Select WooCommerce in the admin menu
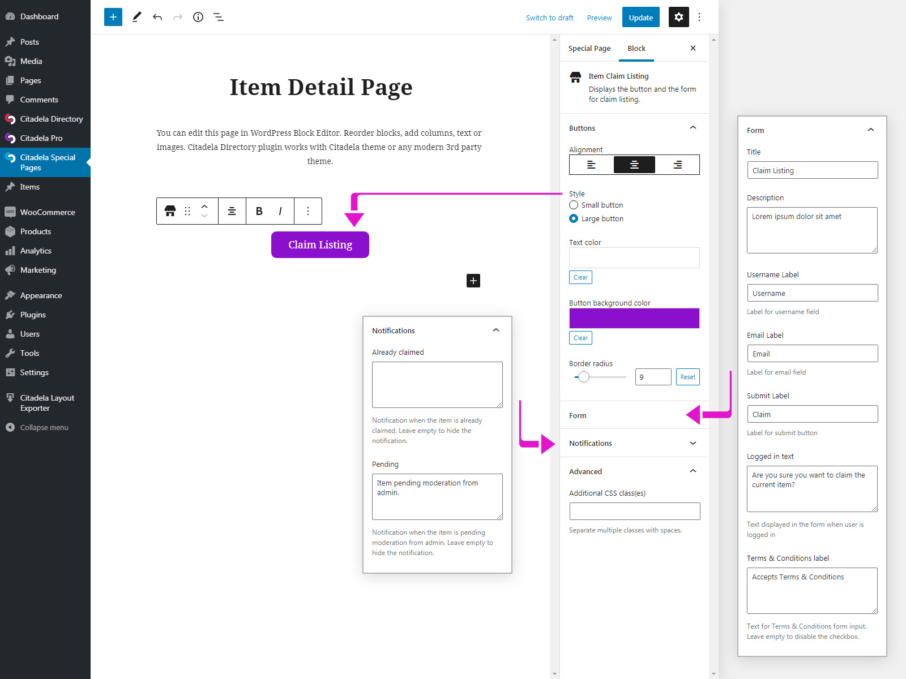 [x=47, y=212]
